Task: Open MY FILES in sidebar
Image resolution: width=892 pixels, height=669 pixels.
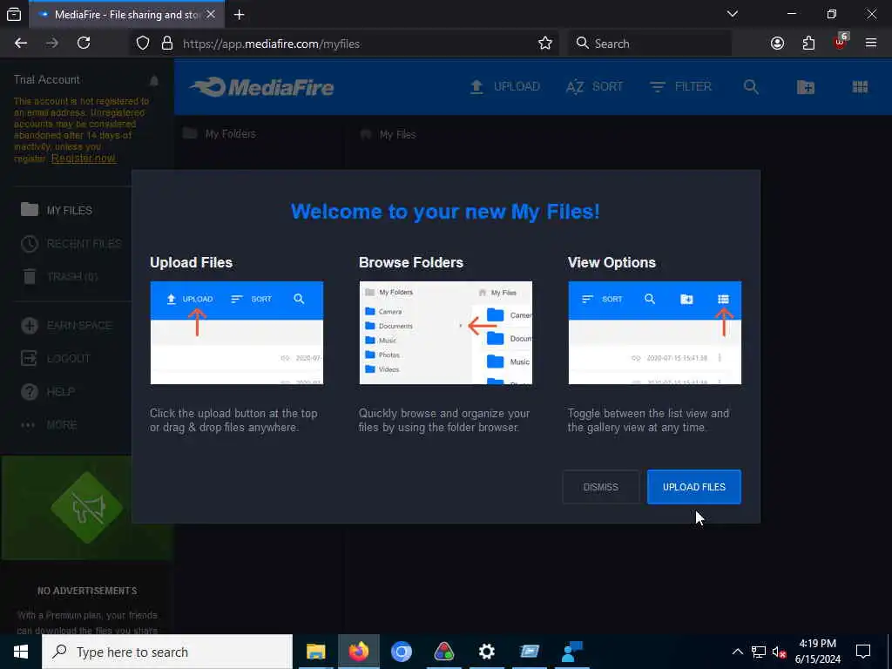Action: point(57,210)
